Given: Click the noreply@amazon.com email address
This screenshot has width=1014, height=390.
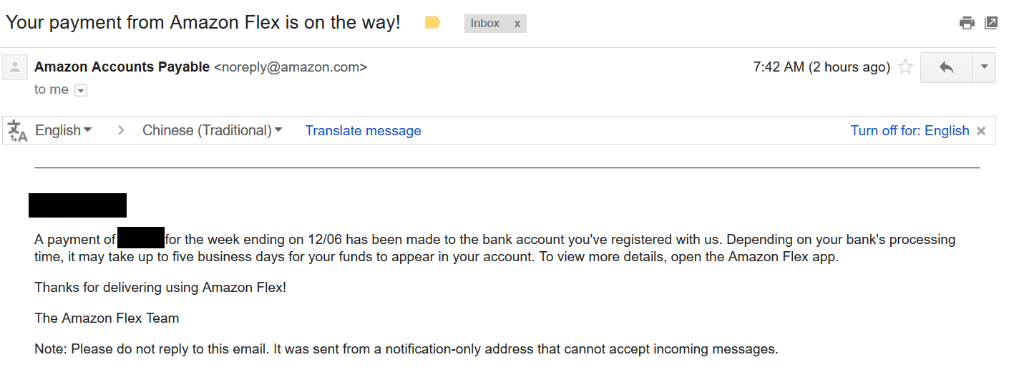Looking at the screenshot, I should 291,67.
